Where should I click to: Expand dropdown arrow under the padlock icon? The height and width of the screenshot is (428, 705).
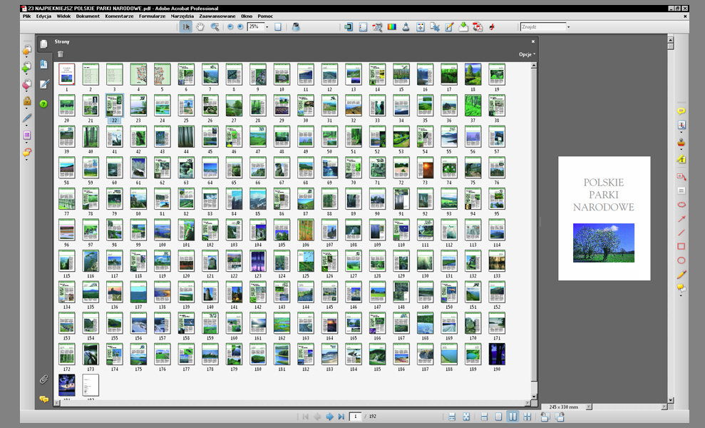26,108
